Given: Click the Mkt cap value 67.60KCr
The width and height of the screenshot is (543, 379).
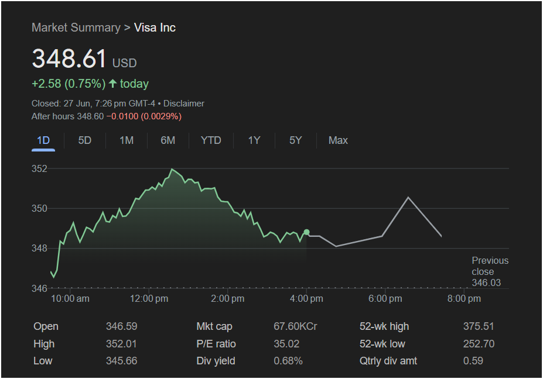Looking at the screenshot, I should click(295, 326).
